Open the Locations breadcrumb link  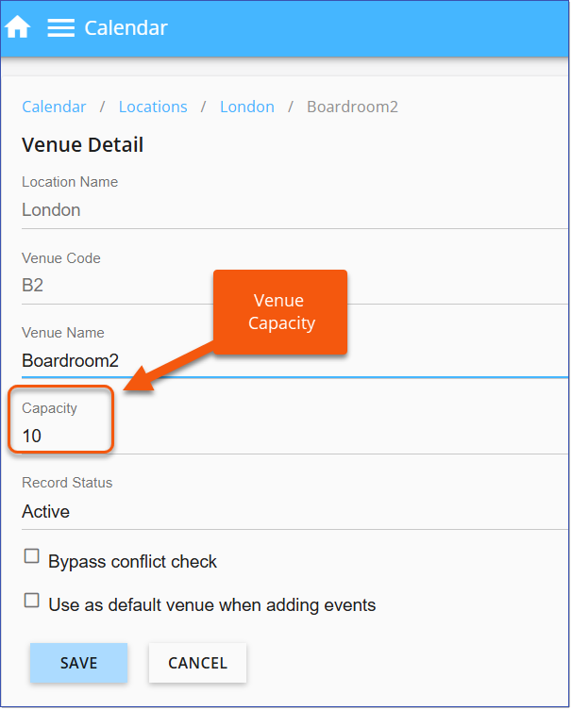(153, 107)
